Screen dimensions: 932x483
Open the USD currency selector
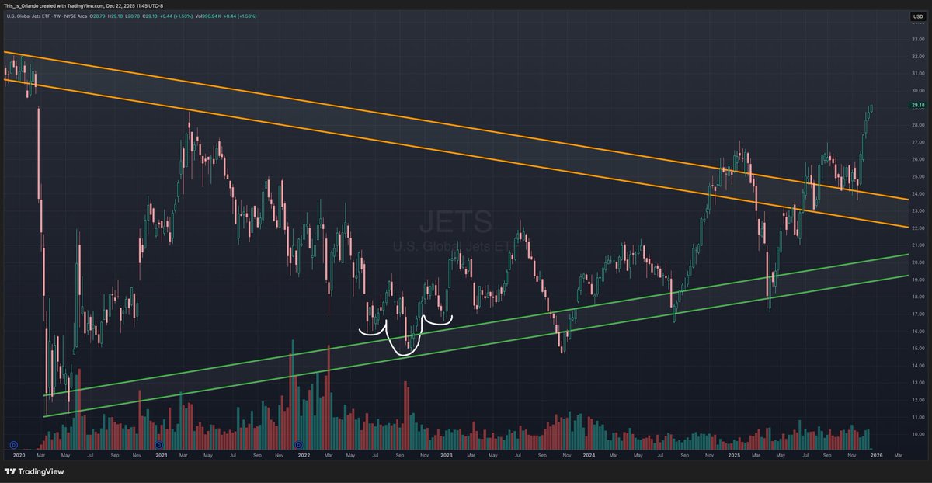tap(917, 16)
